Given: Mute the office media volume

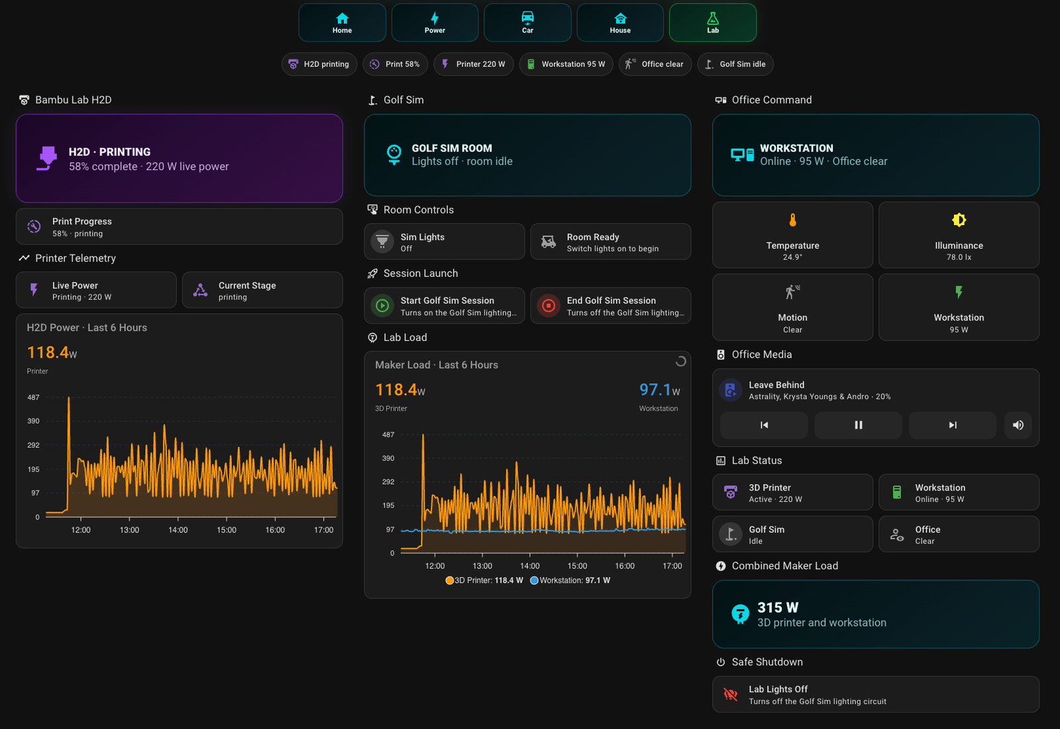Looking at the screenshot, I should 1018,425.
